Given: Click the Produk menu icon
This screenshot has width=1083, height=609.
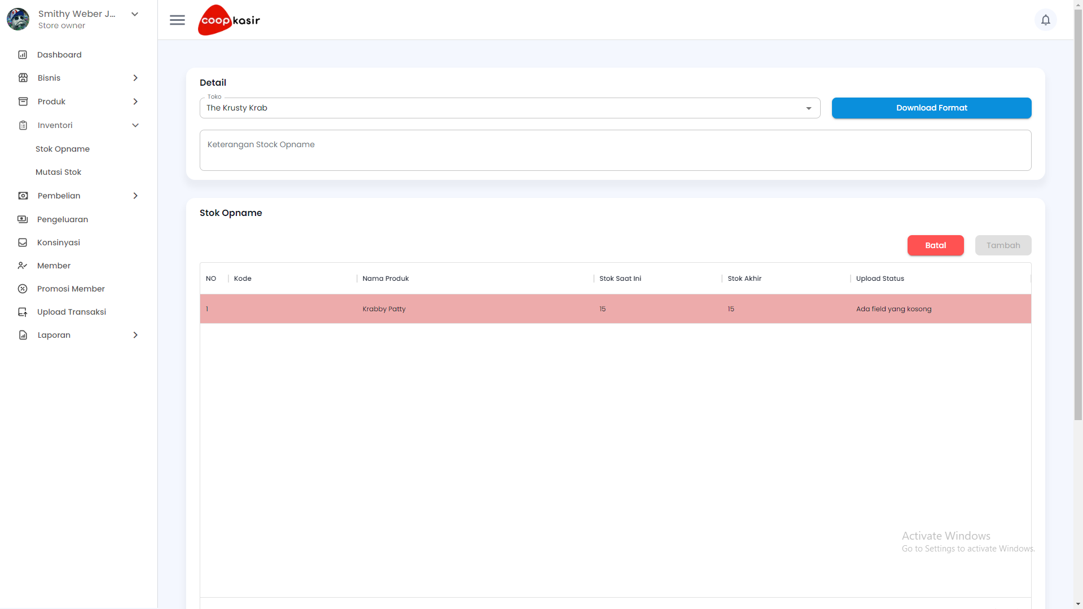Looking at the screenshot, I should (23, 101).
